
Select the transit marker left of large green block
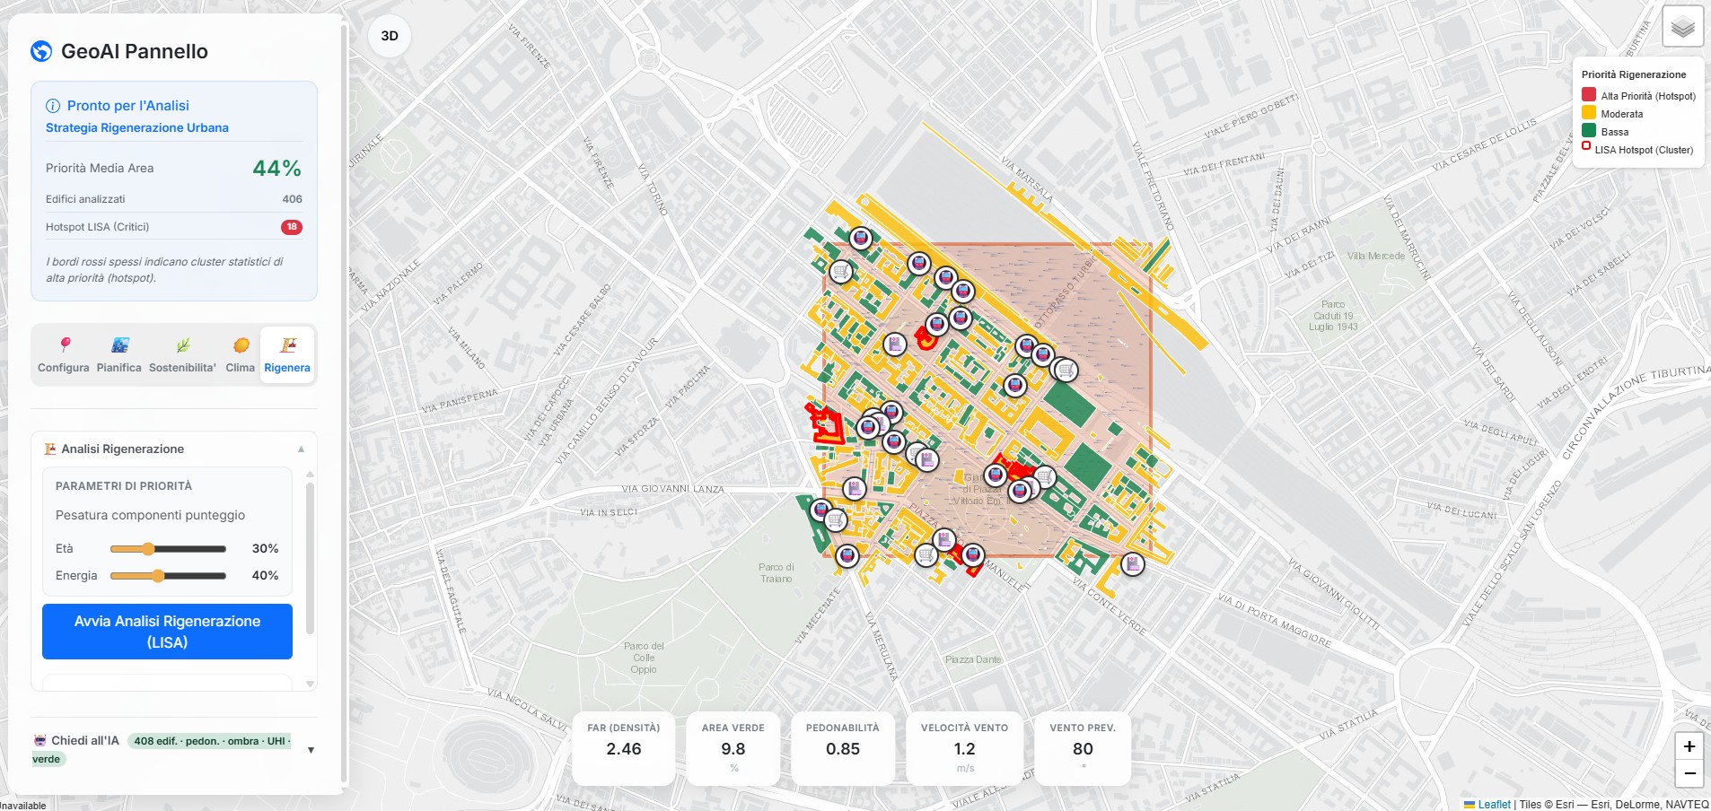point(1015,386)
